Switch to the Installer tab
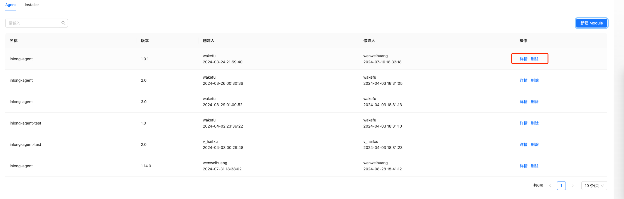The height and width of the screenshot is (199, 624). click(x=32, y=5)
